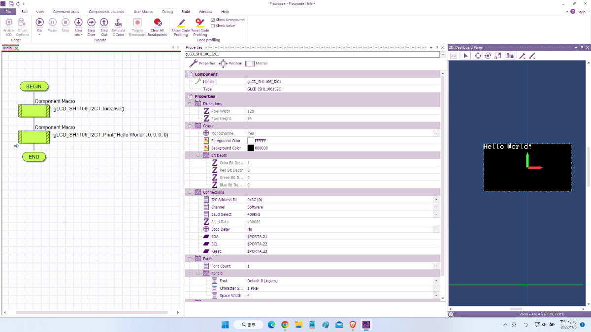Open the User Macros tab
The image size is (591, 332).
coord(143,11)
